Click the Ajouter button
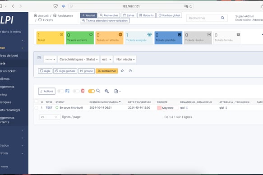 point(88,15)
